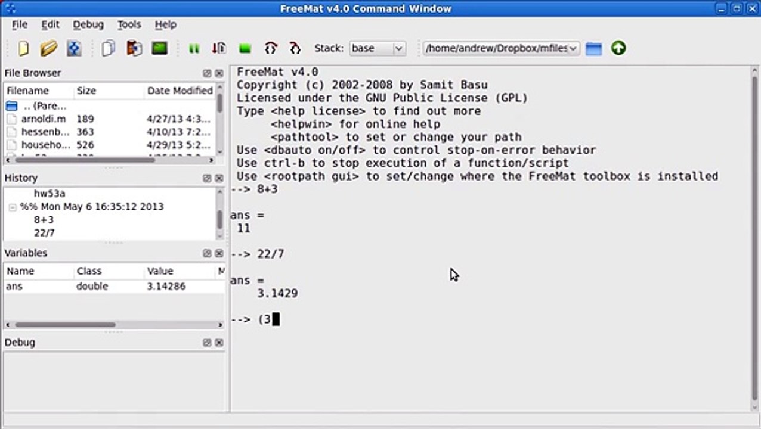Click the blue browse folder icon by the path box
The height and width of the screenshot is (429, 761).
tap(593, 49)
